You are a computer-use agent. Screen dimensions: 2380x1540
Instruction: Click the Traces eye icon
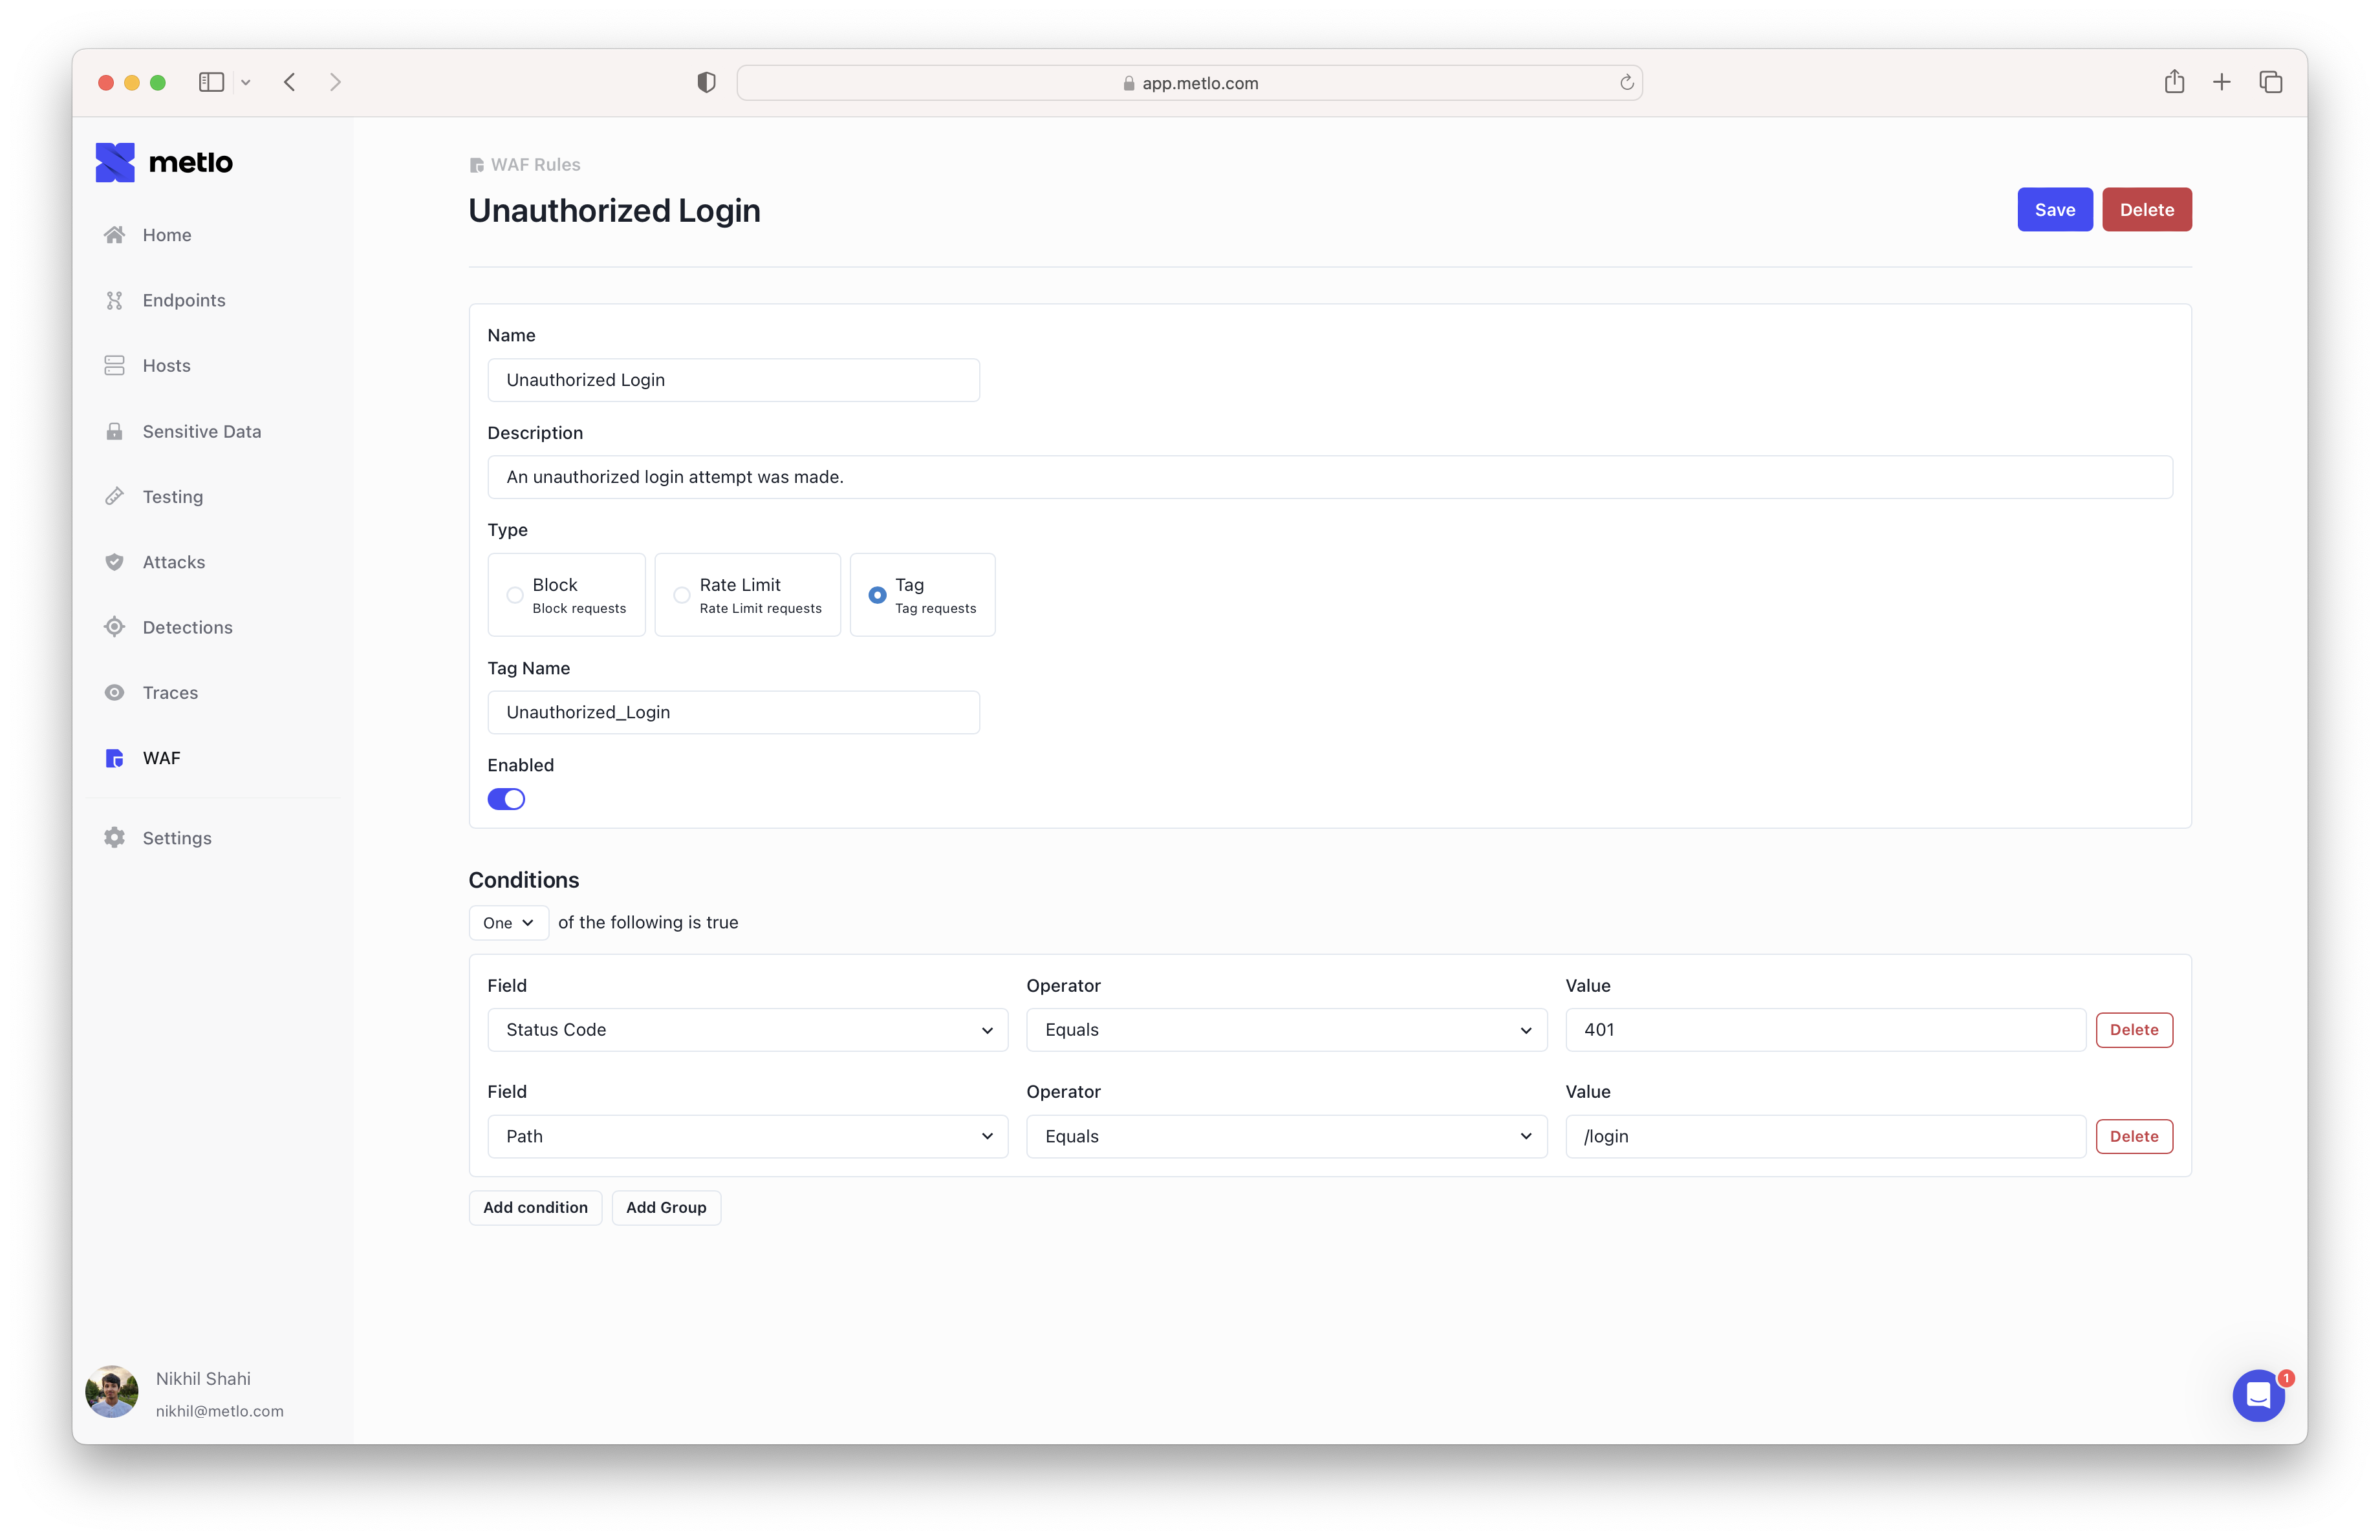tap(115, 692)
